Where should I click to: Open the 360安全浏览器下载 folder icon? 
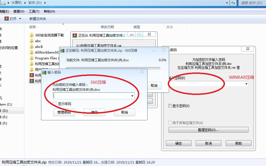[31, 35]
